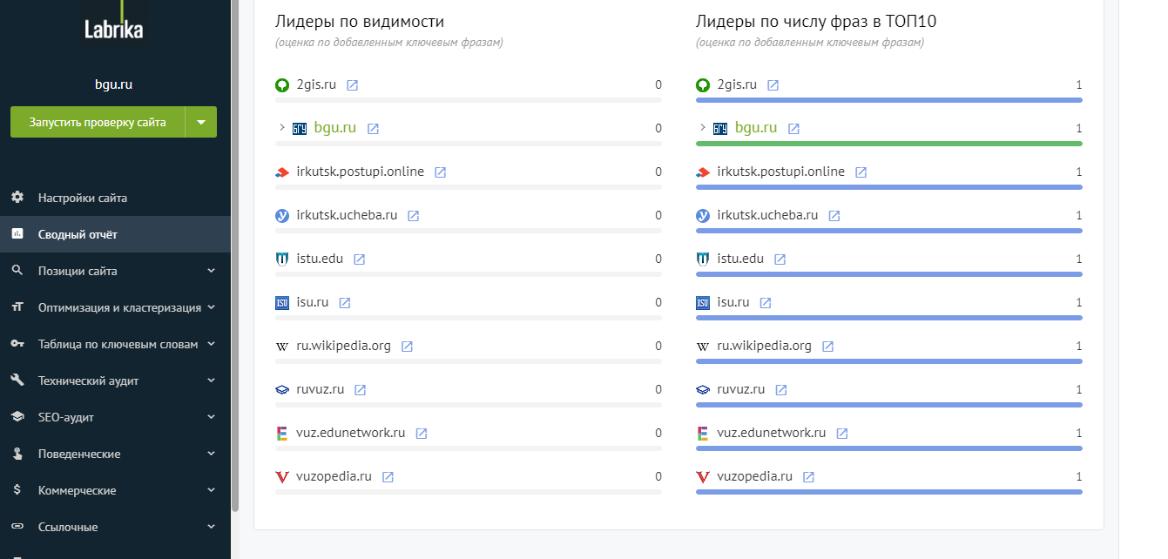This screenshot has height=559, width=1168.
Task: Click bgu.ru site name in sidebar
Action: (x=113, y=84)
